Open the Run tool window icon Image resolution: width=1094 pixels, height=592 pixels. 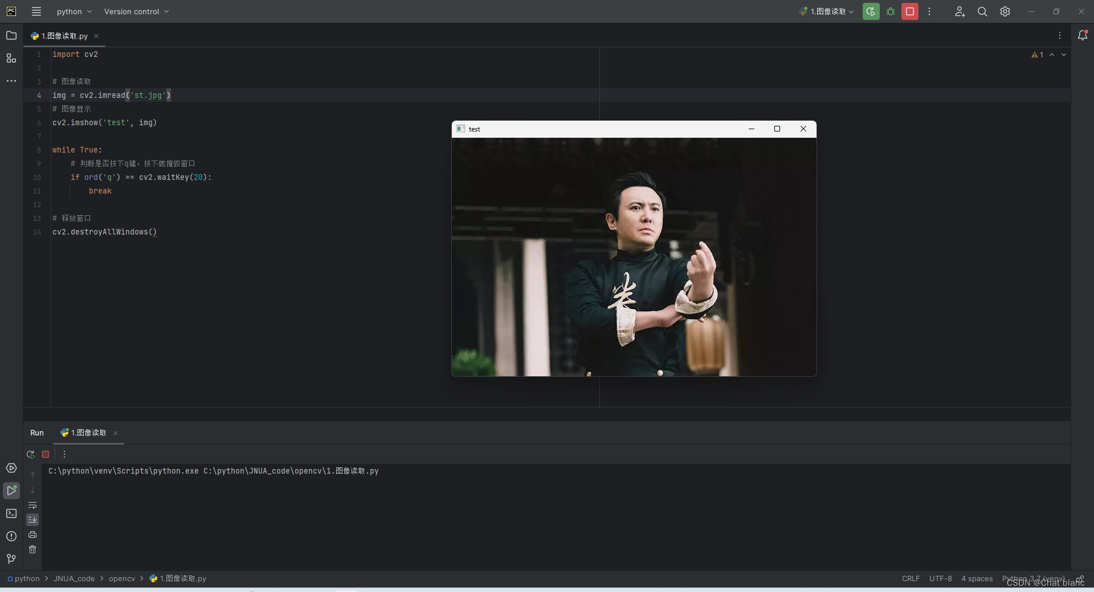pos(11,491)
